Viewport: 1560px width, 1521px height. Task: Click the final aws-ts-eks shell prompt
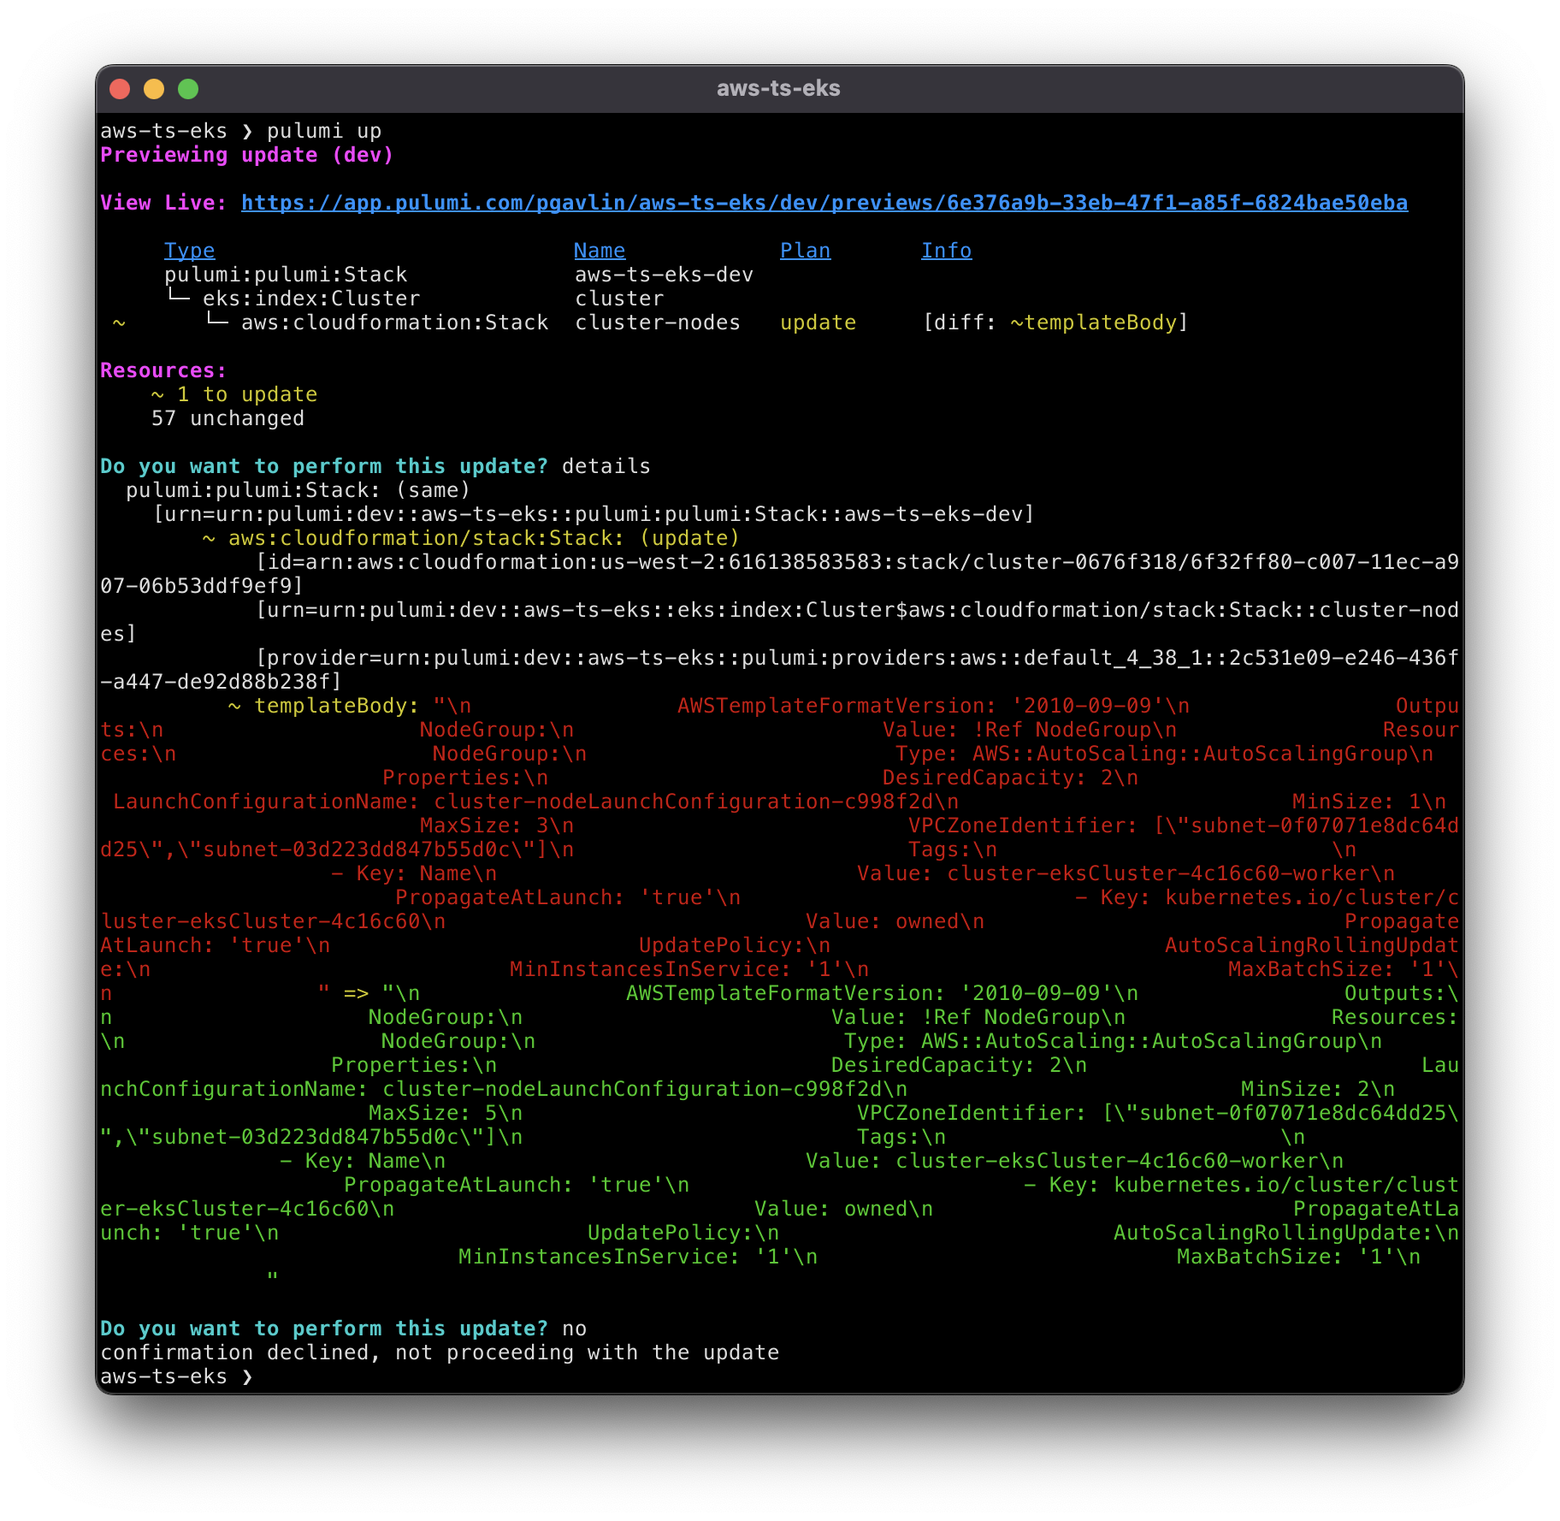[176, 1376]
